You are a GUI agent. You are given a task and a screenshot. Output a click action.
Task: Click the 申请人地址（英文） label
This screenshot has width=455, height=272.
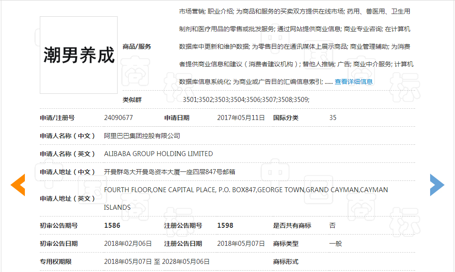(x=67, y=199)
